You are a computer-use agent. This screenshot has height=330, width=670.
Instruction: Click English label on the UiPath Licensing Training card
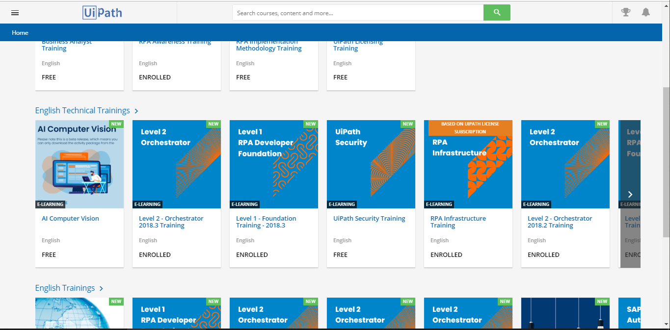[x=343, y=63]
